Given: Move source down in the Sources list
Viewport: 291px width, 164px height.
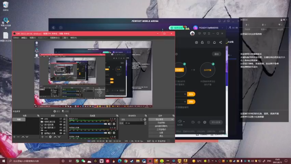Looking at the screenshot, I should coord(59,137).
